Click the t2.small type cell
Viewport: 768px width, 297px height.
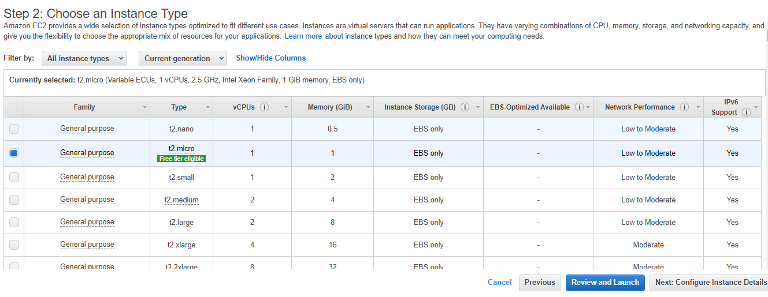[x=181, y=178]
